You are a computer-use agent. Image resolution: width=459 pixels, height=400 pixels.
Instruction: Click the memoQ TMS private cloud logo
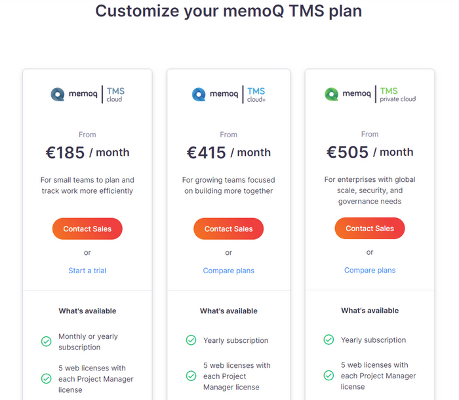370,95
